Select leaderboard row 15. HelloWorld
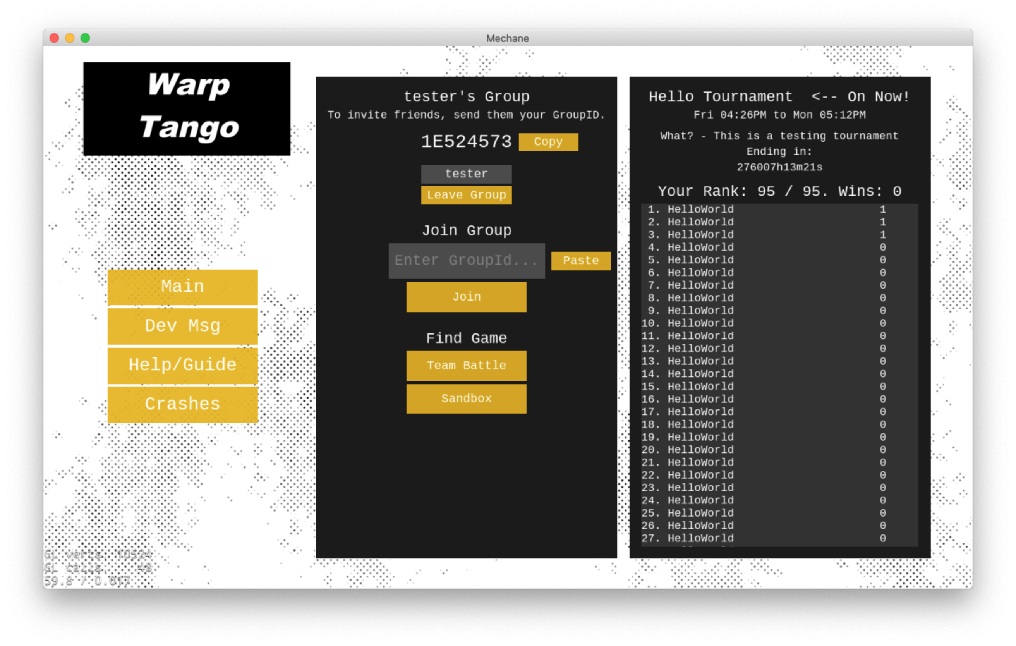 click(x=779, y=387)
